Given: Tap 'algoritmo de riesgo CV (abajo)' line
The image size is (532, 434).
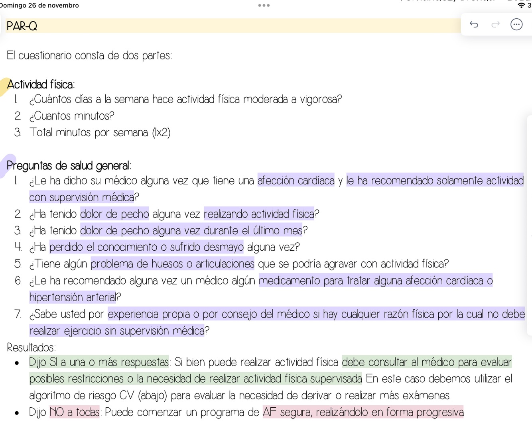Looking at the screenshot, I should 240,396.
